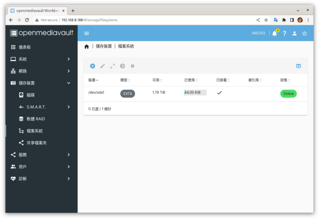Open the user account menu icon

pos(294,33)
